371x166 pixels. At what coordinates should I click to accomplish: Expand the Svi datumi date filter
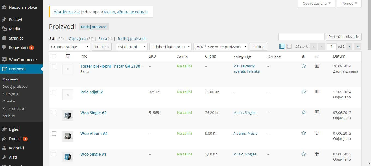point(132,47)
